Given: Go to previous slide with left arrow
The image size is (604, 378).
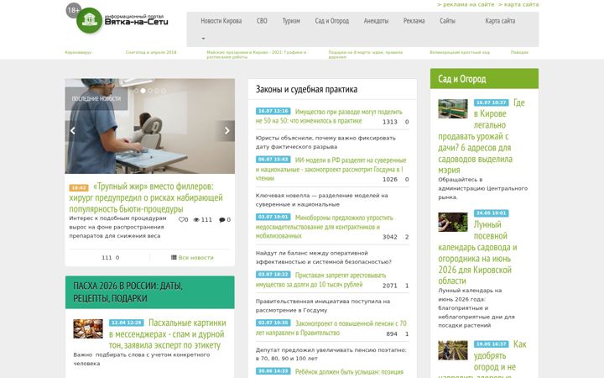Looking at the screenshot, I should pos(73,131).
